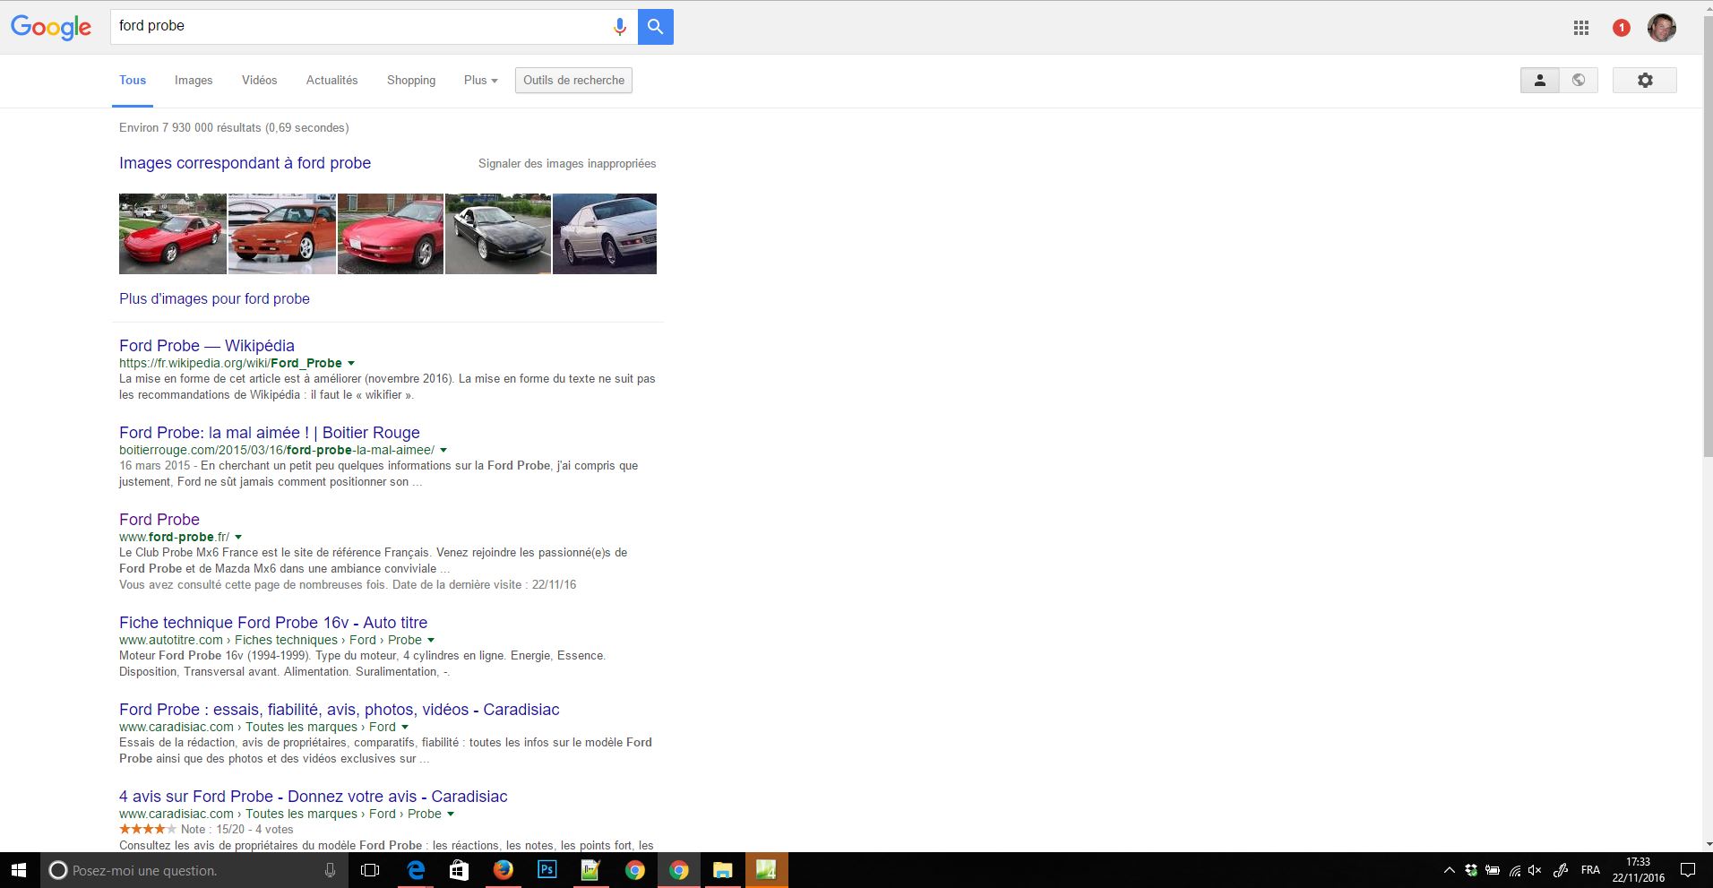Launch Microsoft Edge from taskbar
The image size is (1713, 888).
pyautogui.click(x=416, y=870)
